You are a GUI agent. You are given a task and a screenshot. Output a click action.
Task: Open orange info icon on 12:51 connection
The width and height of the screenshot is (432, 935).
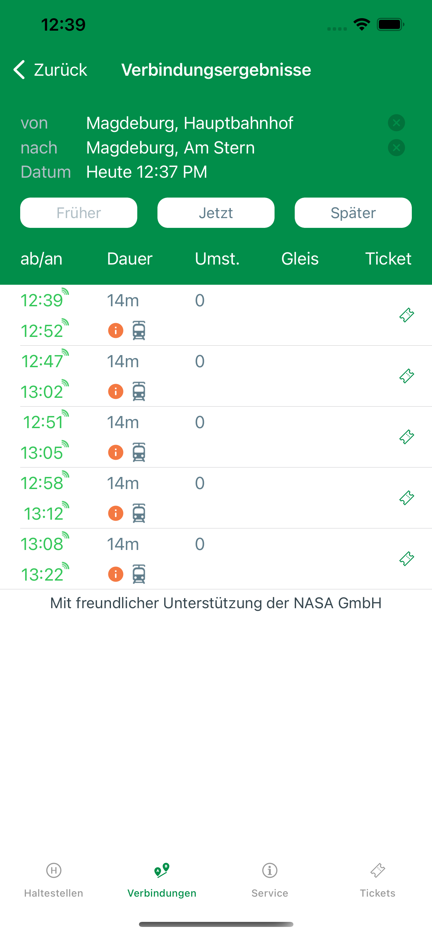(x=116, y=453)
